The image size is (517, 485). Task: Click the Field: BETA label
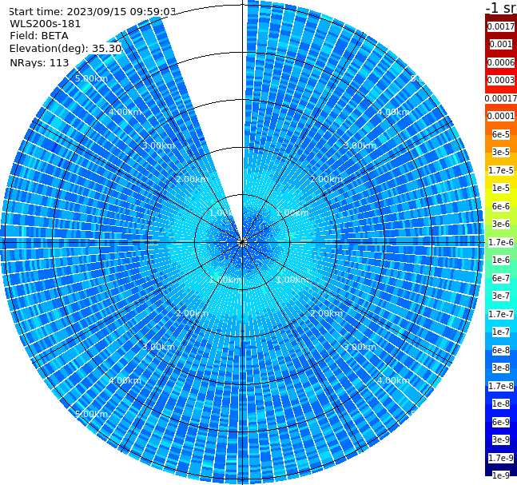pyautogui.click(x=39, y=36)
